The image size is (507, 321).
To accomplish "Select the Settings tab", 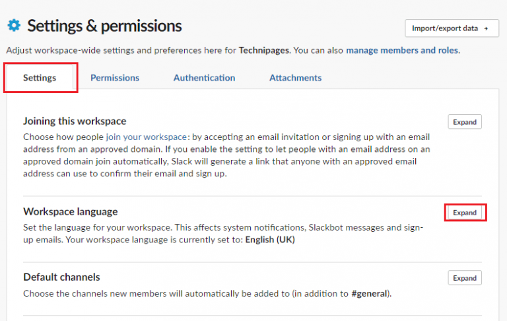I will tap(40, 77).
